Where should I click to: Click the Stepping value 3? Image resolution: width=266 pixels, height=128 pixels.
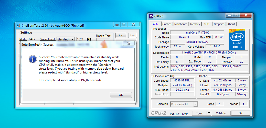point(241,57)
